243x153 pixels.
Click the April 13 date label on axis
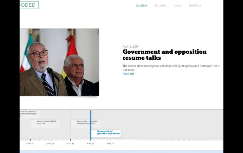(50, 144)
